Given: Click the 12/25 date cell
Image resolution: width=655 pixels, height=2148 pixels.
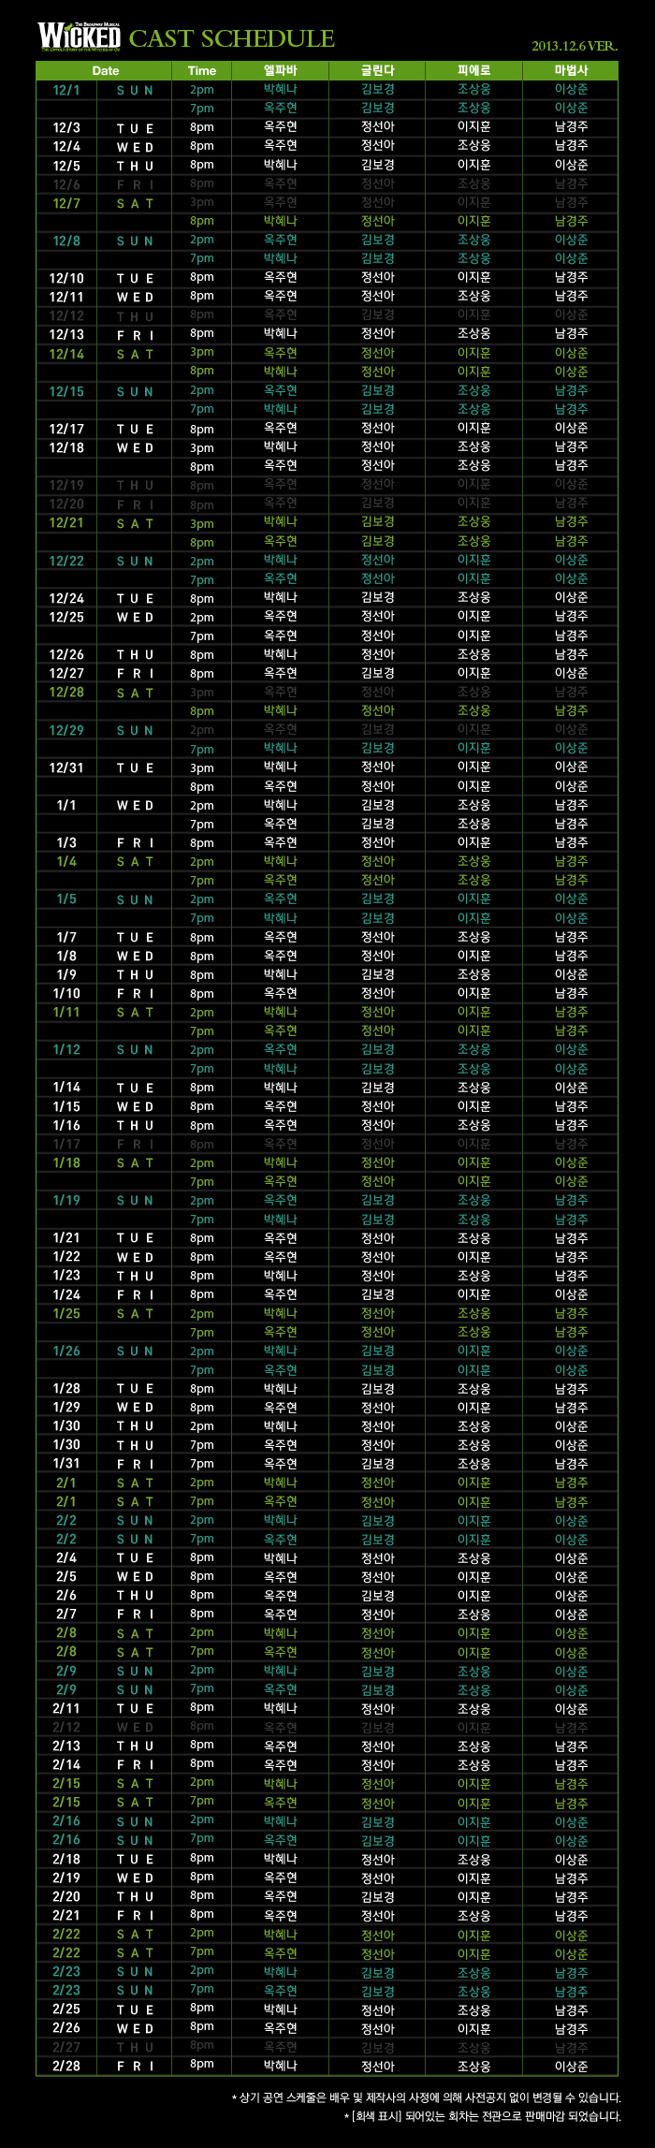Looking at the screenshot, I should pyautogui.click(x=66, y=617).
